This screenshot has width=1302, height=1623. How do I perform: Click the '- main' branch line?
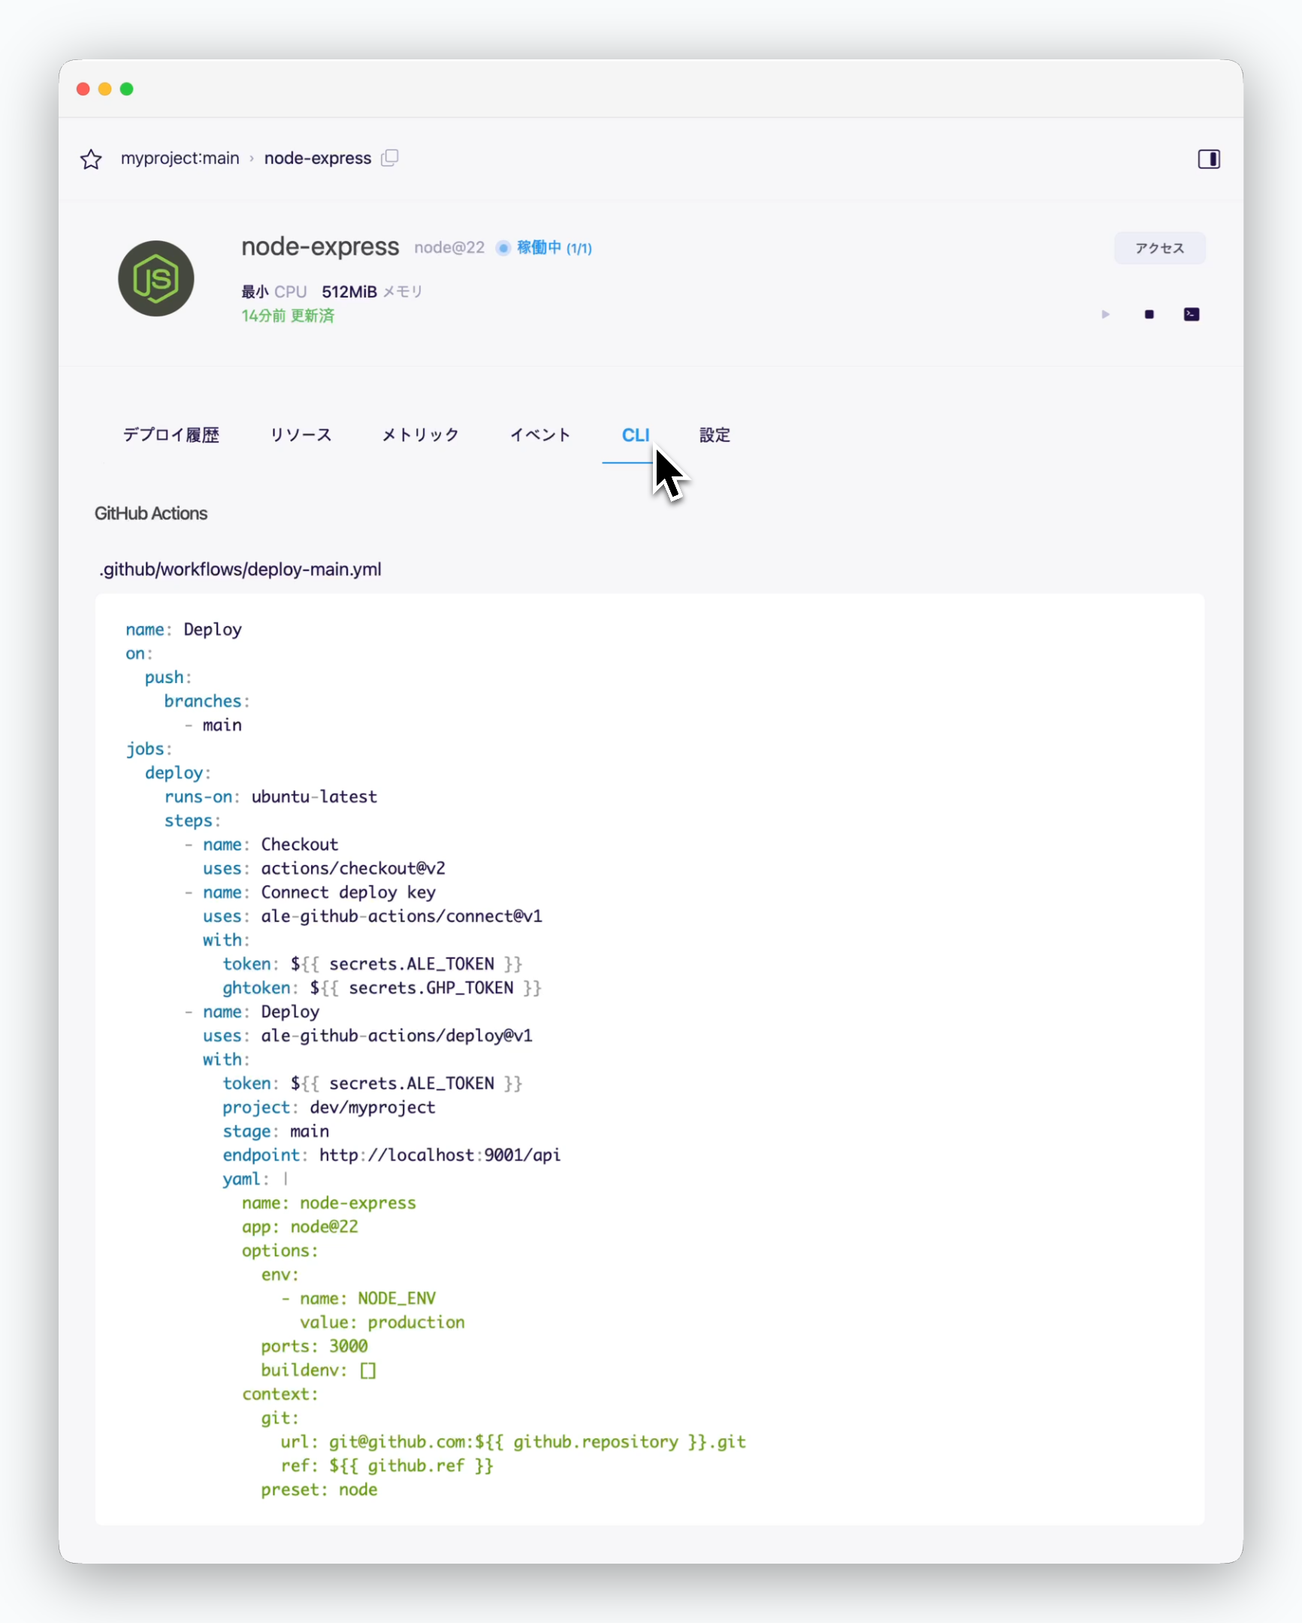[213, 725]
